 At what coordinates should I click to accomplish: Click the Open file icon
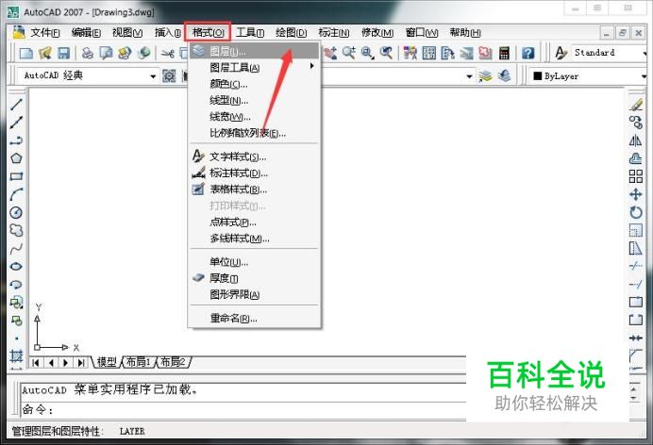[45, 53]
